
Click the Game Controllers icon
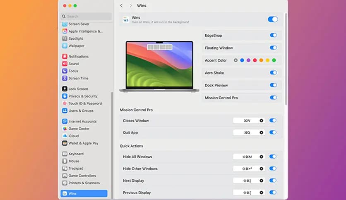[x=65, y=176]
